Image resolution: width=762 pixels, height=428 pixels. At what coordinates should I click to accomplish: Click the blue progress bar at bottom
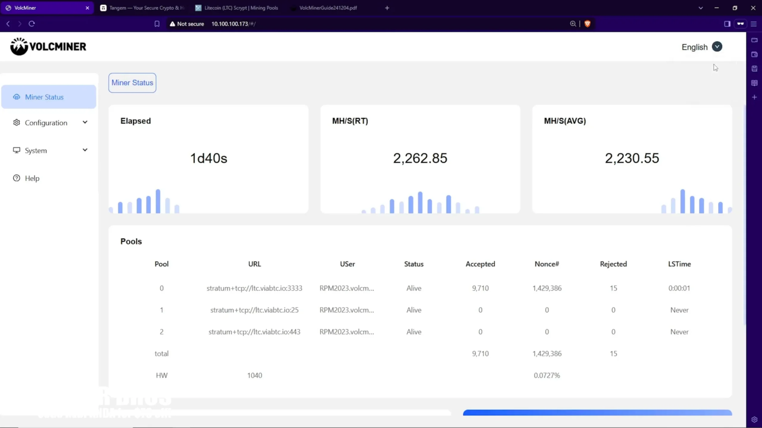[597, 413]
